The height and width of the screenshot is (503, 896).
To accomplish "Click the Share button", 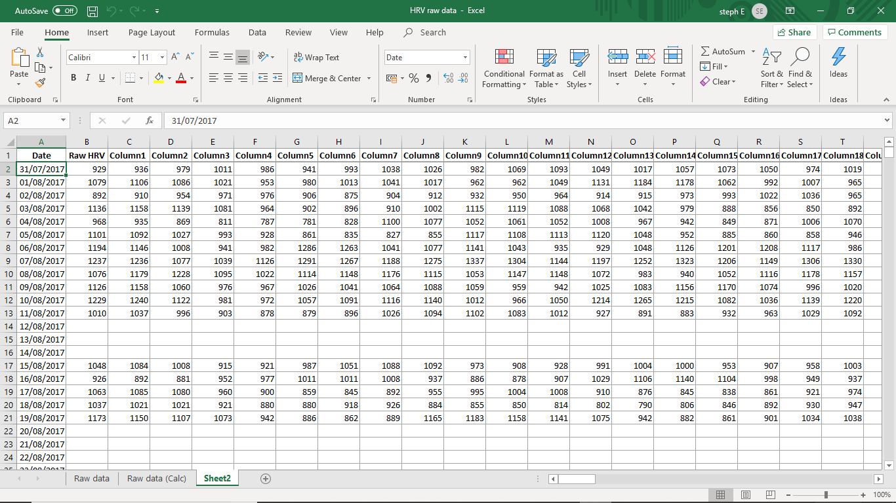I will (x=794, y=32).
